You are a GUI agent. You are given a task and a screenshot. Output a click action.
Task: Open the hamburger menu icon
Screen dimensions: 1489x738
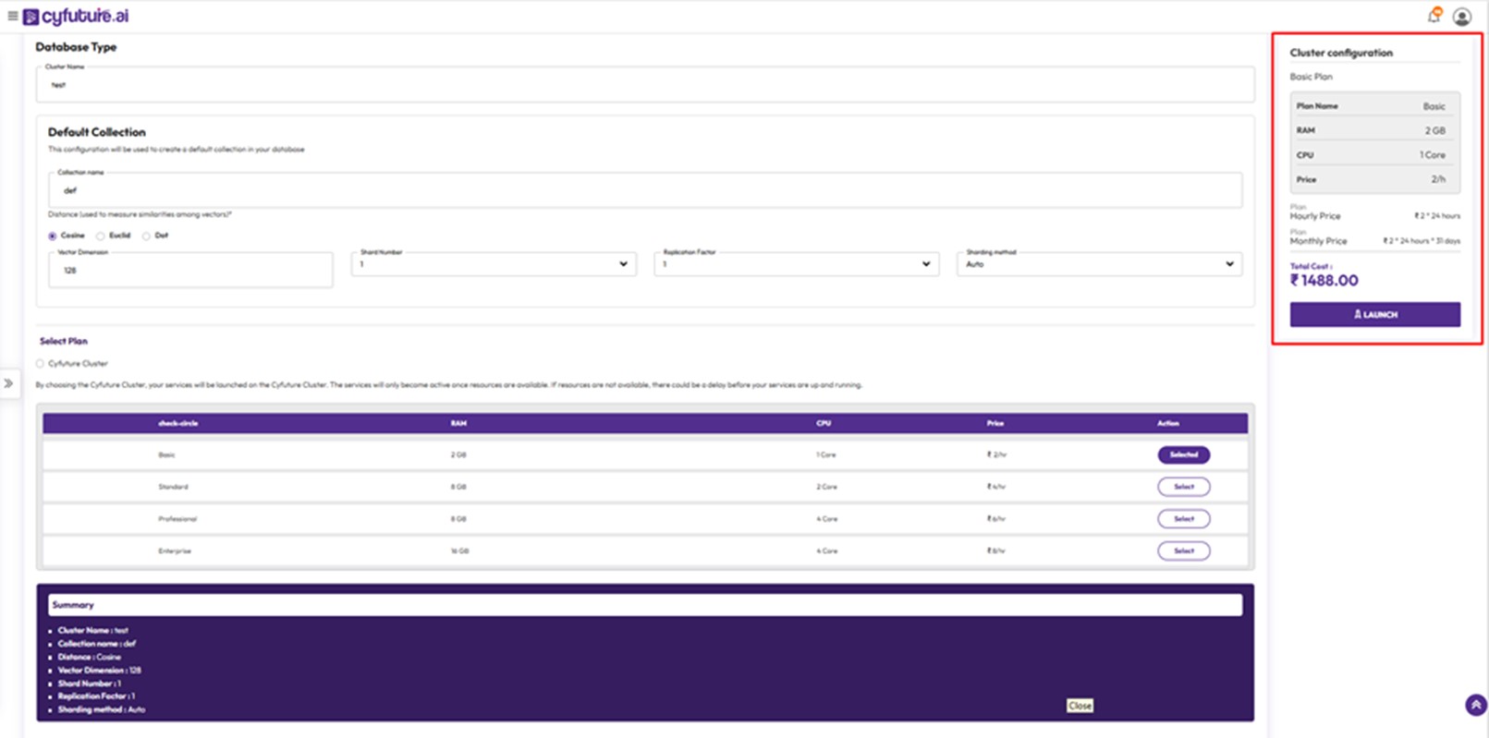tap(12, 16)
